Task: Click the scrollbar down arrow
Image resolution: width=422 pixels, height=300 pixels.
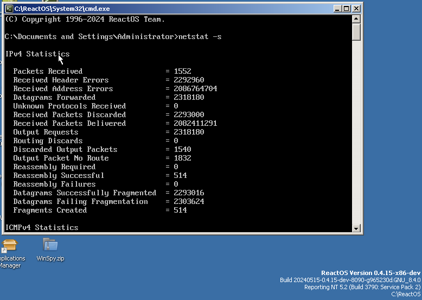Action: pyautogui.click(x=356, y=228)
